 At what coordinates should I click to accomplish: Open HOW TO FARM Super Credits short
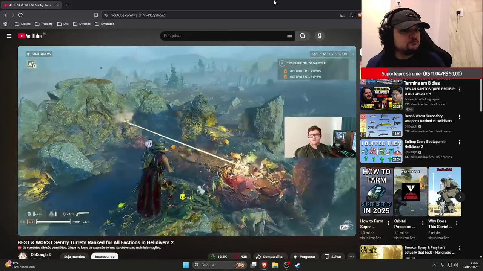377,192
